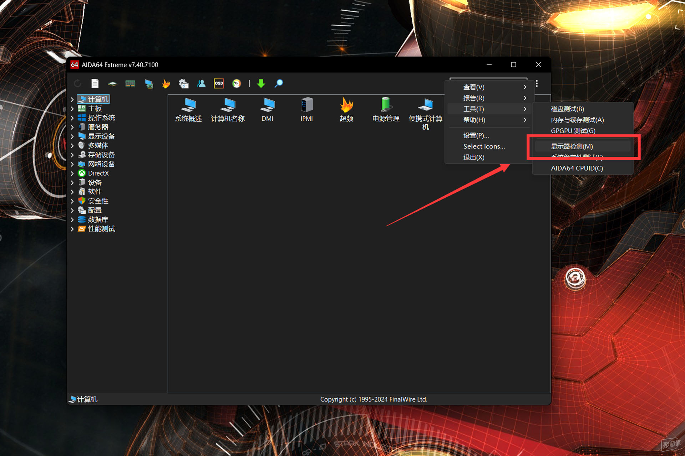This screenshot has height=456, width=685.
Task: Open the DMI icon in content pane
Action: point(267,110)
